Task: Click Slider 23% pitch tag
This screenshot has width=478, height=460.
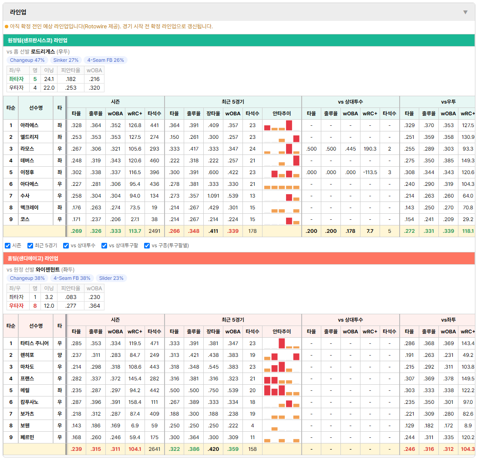Action: pyautogui.click(x=111, y=278)
